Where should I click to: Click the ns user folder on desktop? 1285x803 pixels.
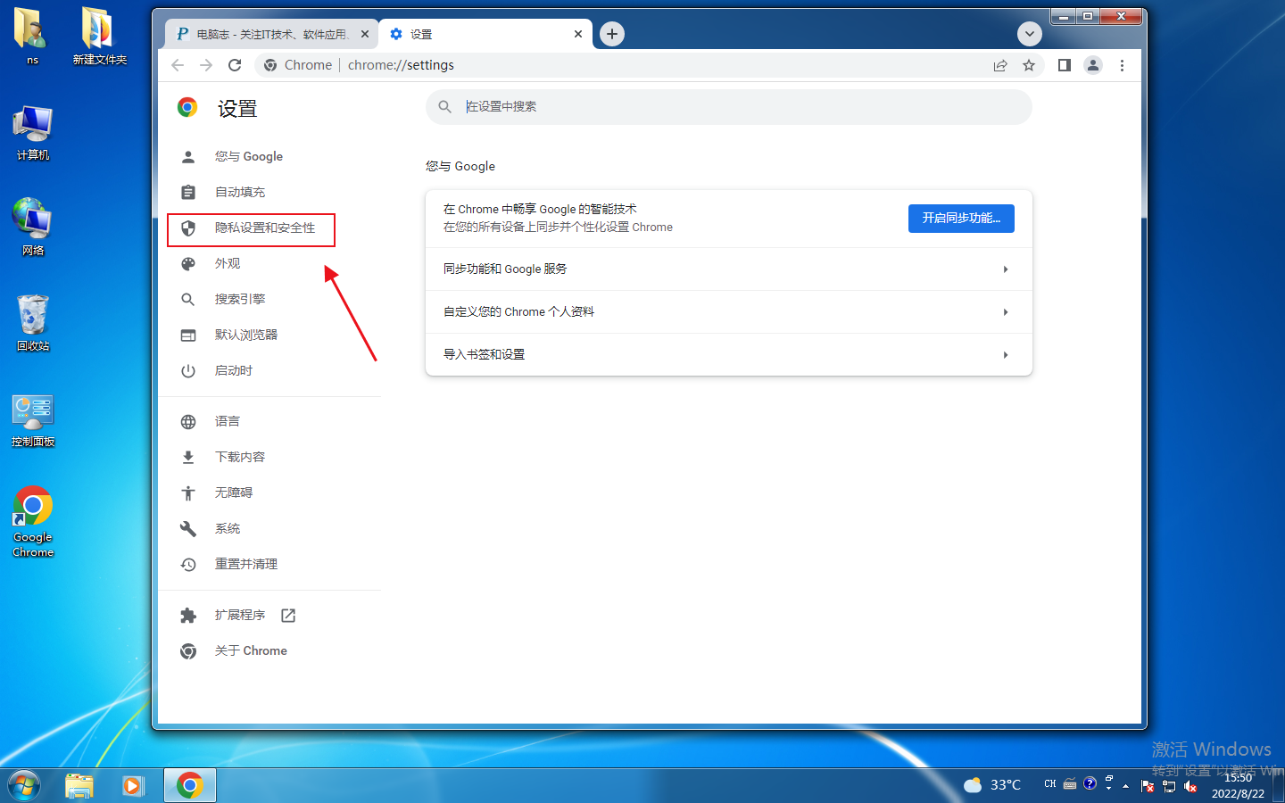pyautogui.click(x=32, y=37)
